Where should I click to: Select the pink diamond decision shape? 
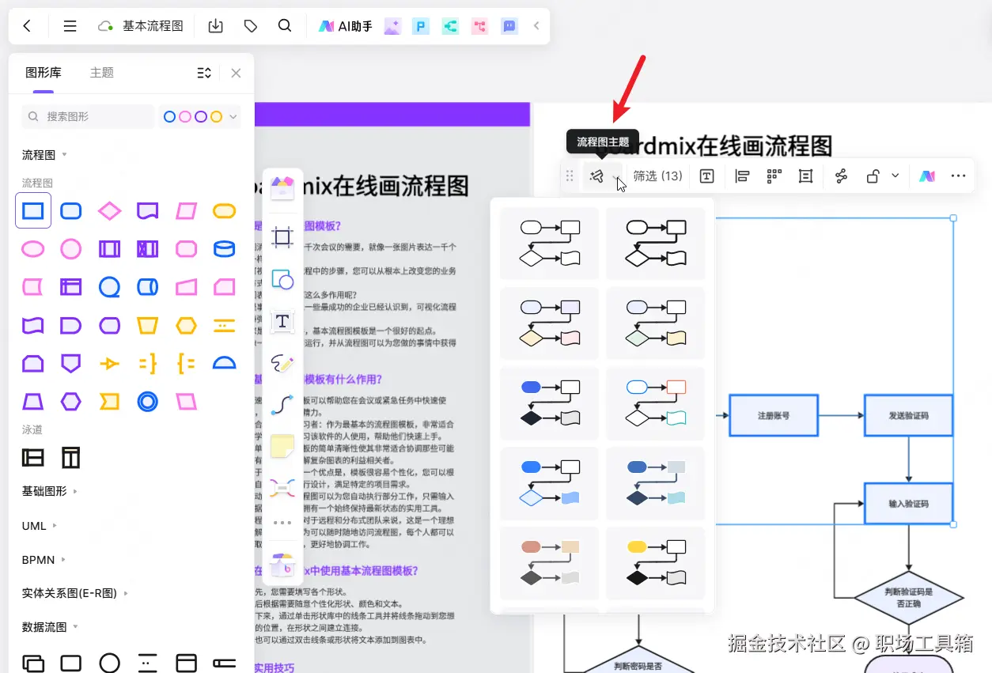coord(110,211)
